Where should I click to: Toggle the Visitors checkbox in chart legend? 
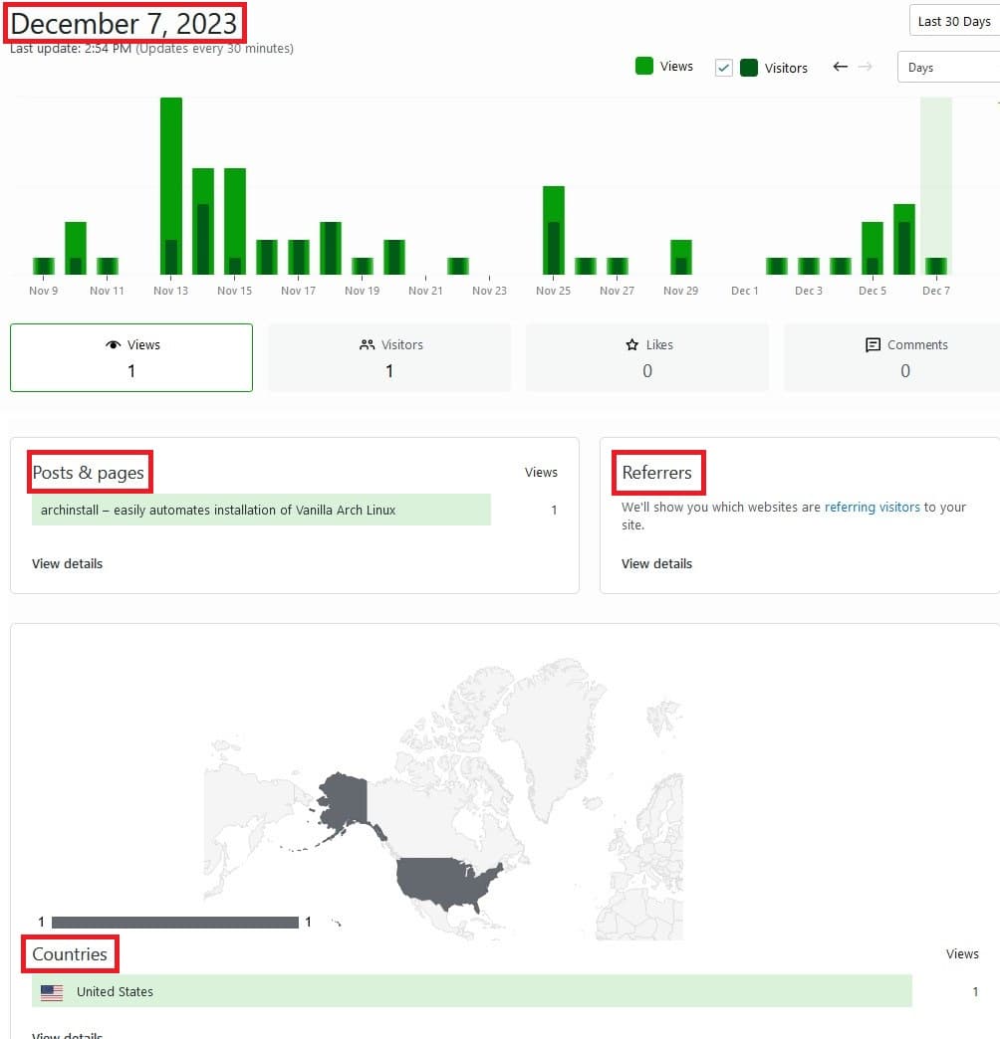724,68
